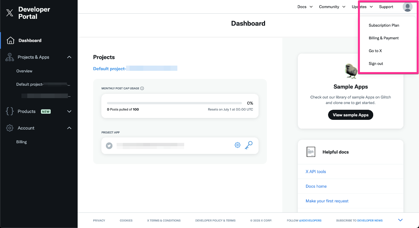The width and height of the screenshot is (419, 228).
Task: Open Dashboard via the house icon
Action: point(10,40)
